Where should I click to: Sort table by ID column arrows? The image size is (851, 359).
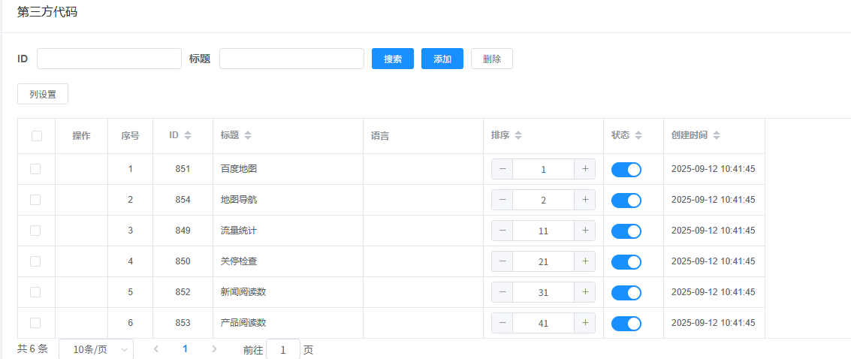[188, 136]
